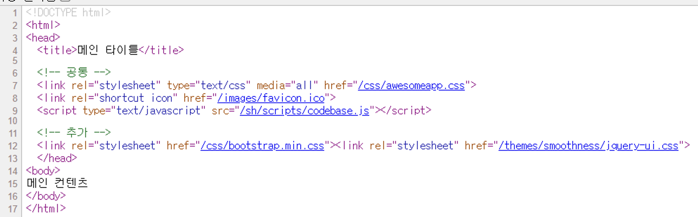Open the /images/favicon.ico link
Viewport: 698px width, 217px height.
click(x=271, y=98)
